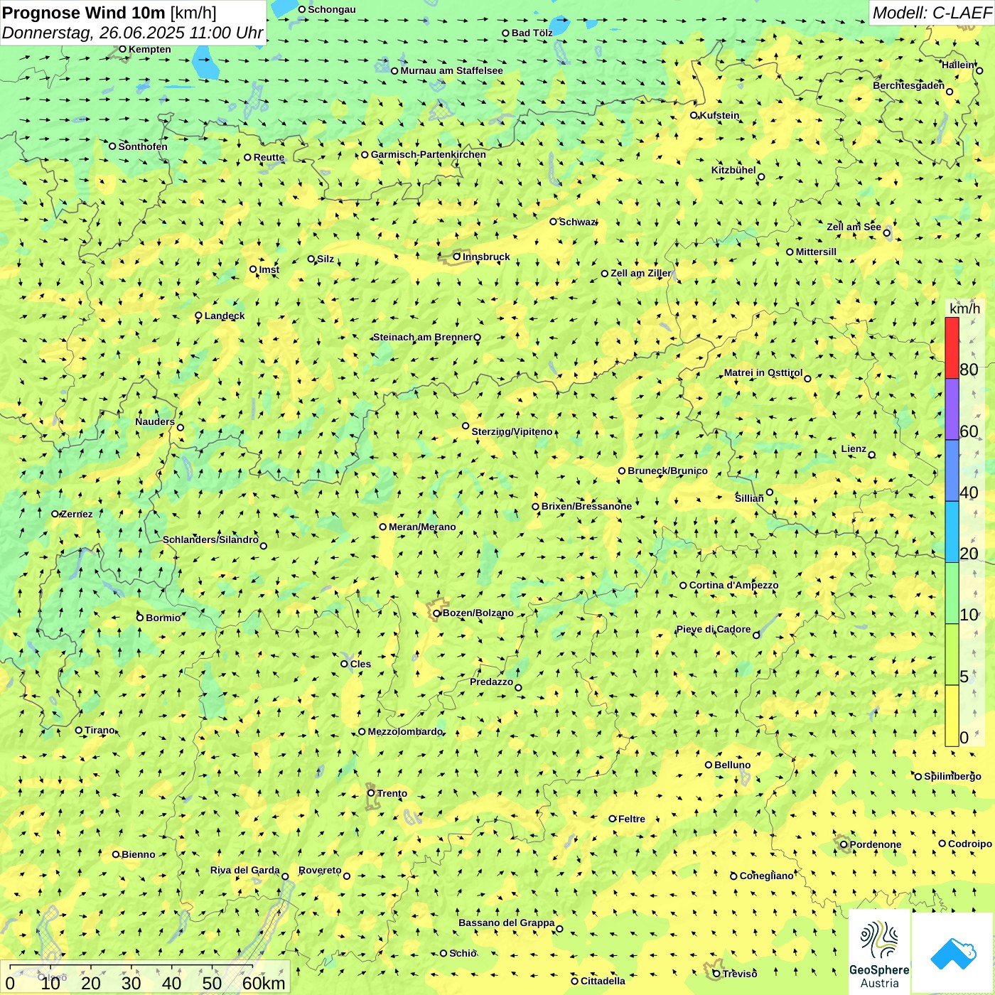Image resolution: width=995 pixels, height=995 pixels.
Task: Click the 'Schwaz' label
Action: click(x=577, y=222)
